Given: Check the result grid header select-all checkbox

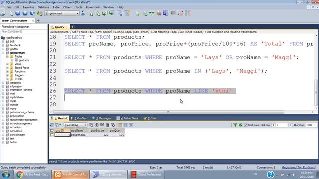Looking at the screenshot, I should pos(52,130).
